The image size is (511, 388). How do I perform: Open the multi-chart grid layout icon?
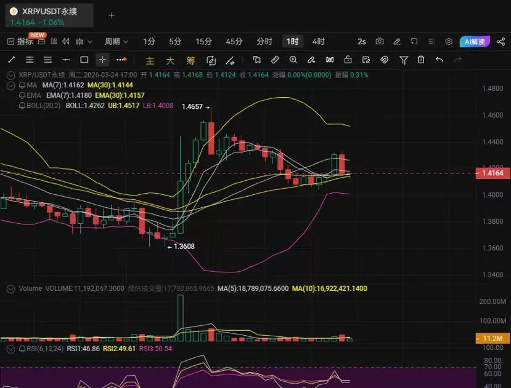point(54,42)
